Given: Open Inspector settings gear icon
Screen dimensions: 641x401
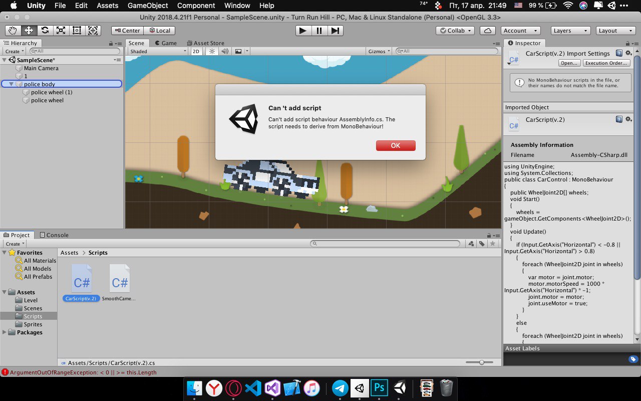Looking at the screenshot, I should [x=628, y=52].
